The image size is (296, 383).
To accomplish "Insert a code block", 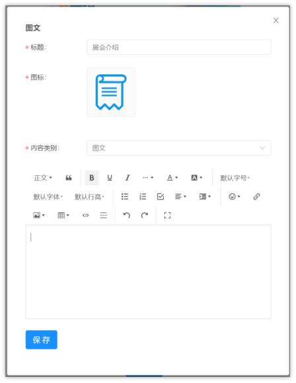I will tap(85, 216).
